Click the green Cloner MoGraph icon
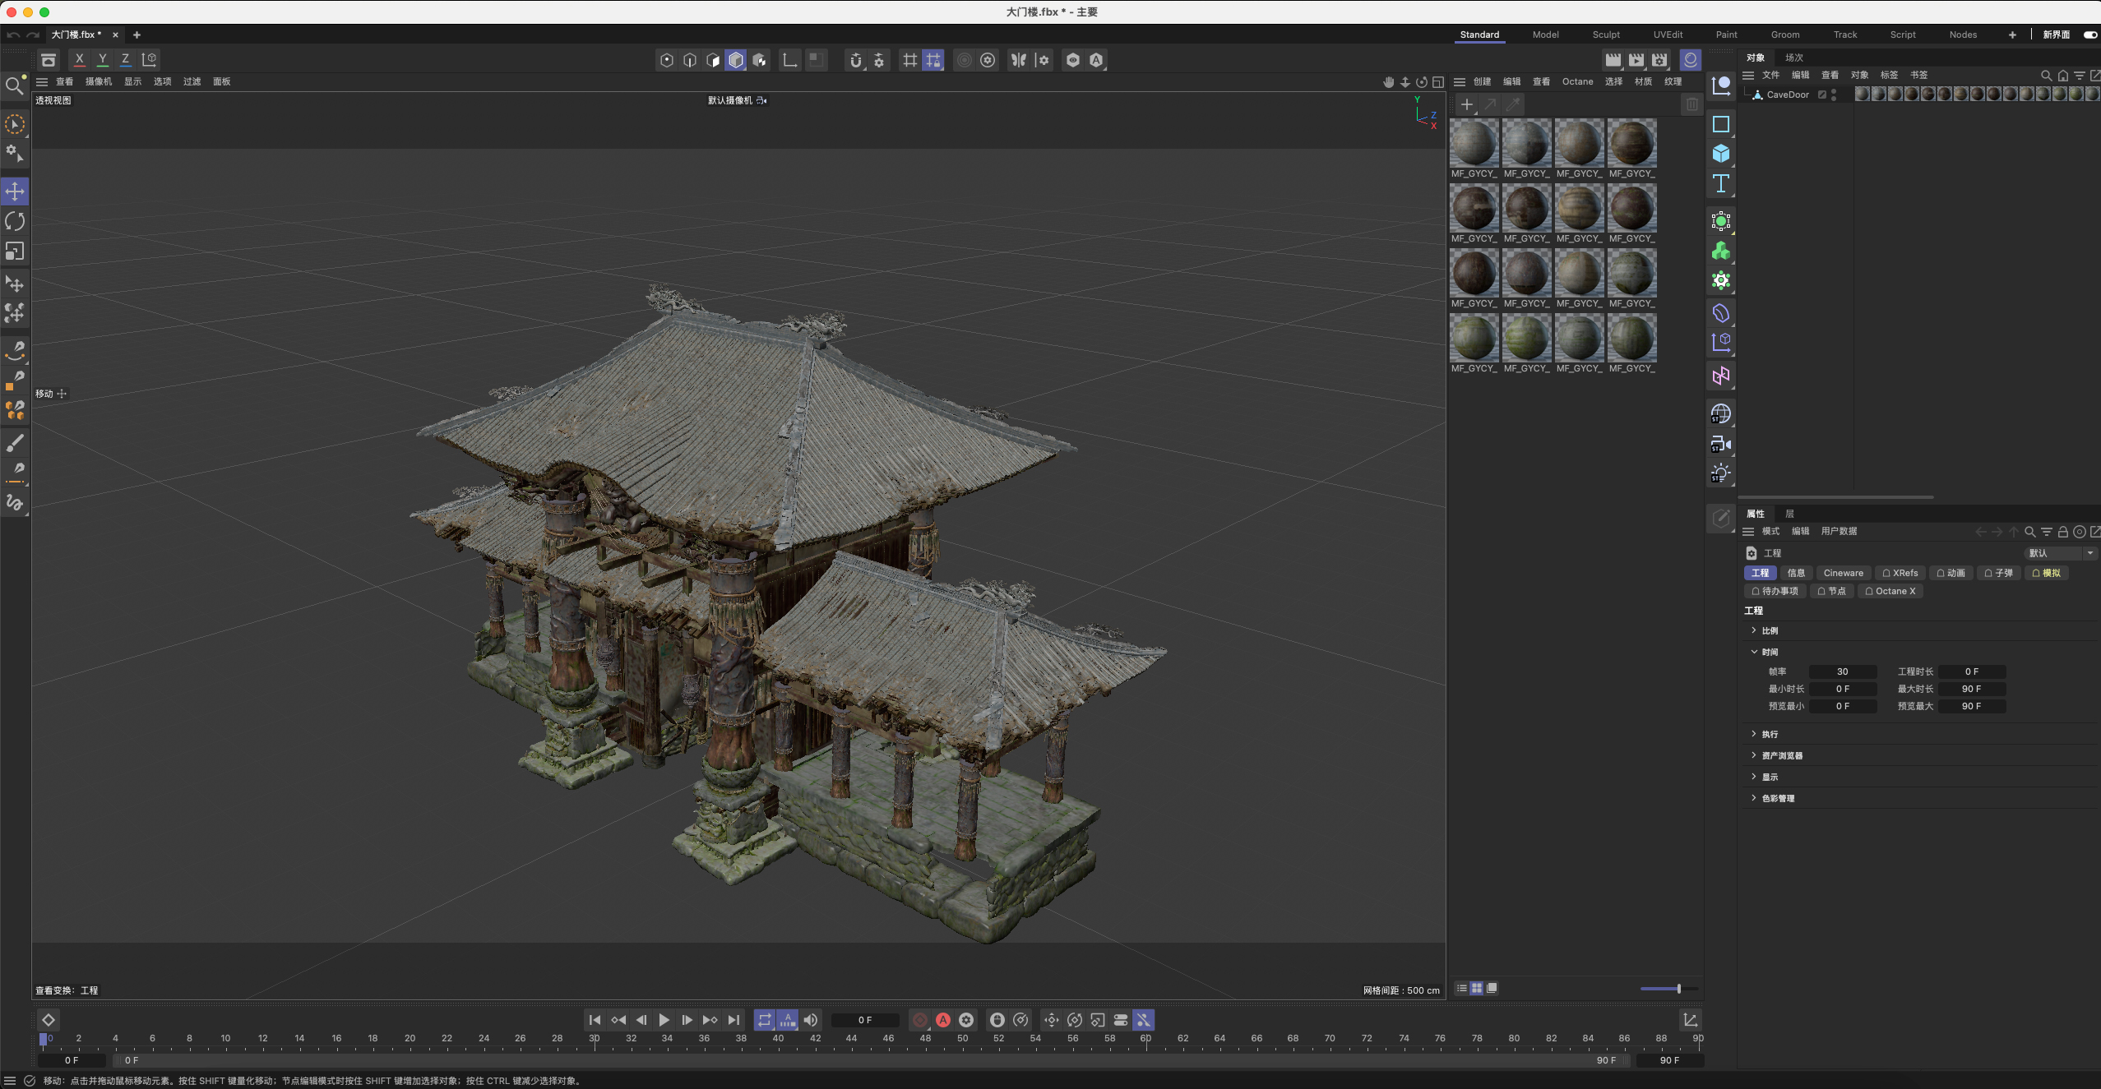 tap(1721, 251)
